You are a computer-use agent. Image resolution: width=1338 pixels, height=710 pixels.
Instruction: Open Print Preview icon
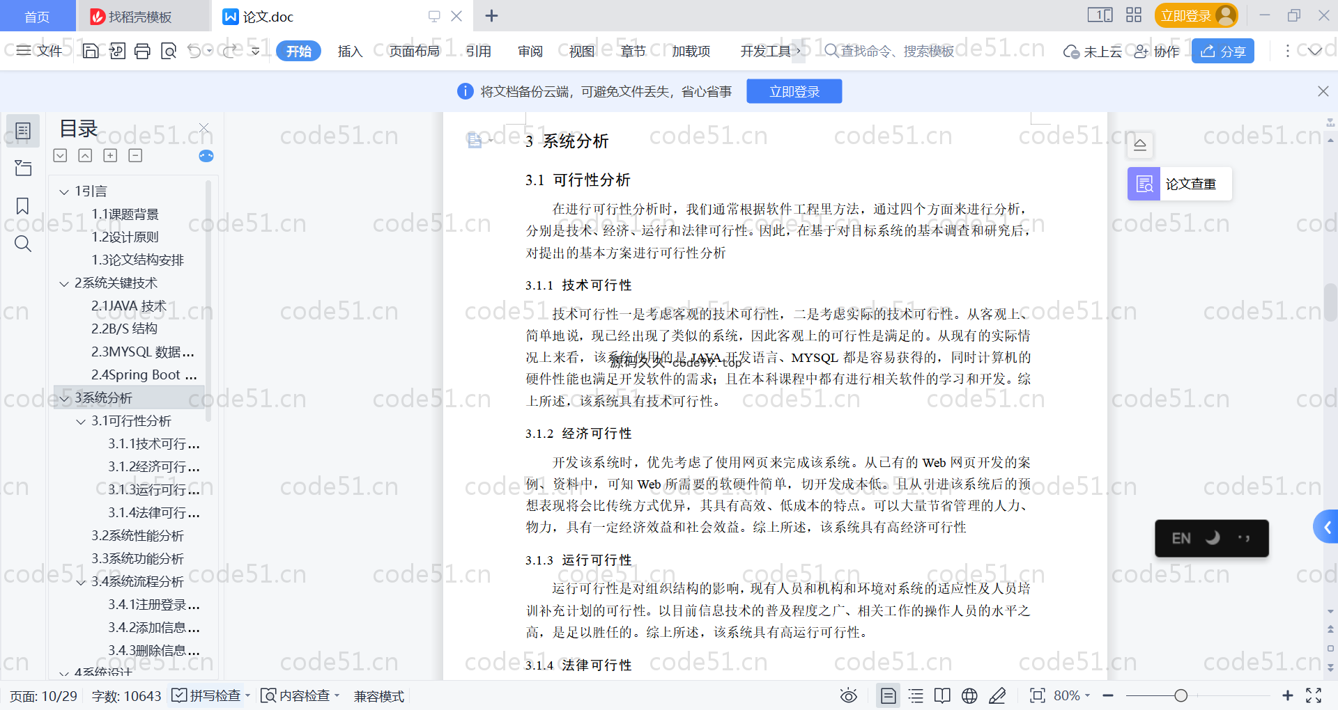point(169,51)
